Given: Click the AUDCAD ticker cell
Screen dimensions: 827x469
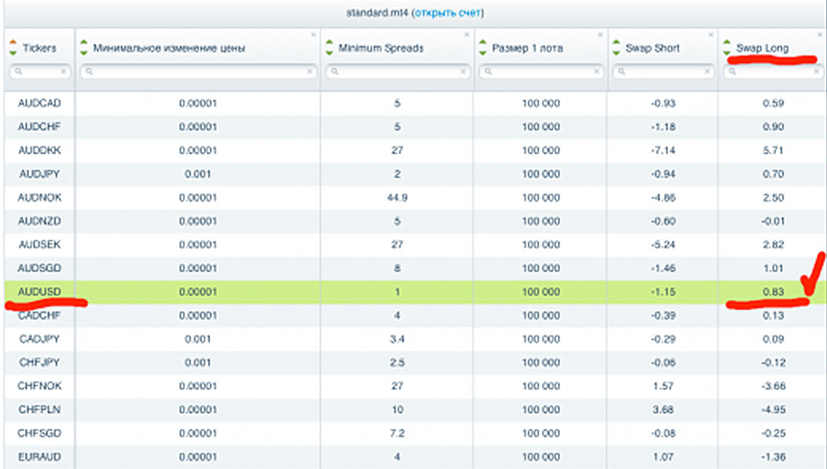Looking at the screenshot, I should (x=39, y=103).
